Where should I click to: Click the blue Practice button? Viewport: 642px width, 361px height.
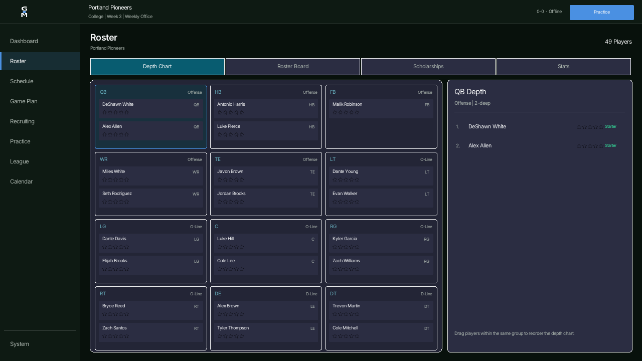[602, 13]
